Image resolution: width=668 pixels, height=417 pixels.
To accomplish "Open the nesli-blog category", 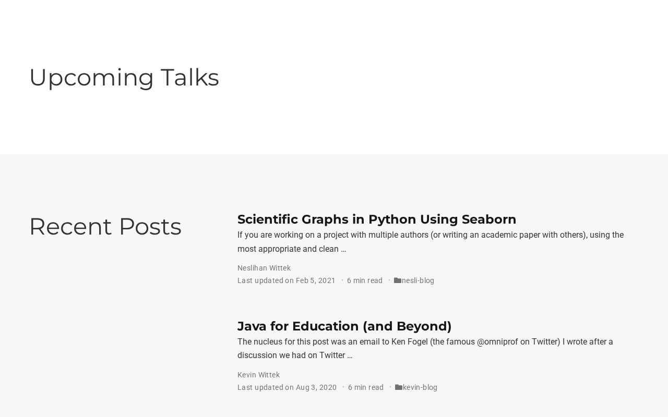I will pos(418,280).
